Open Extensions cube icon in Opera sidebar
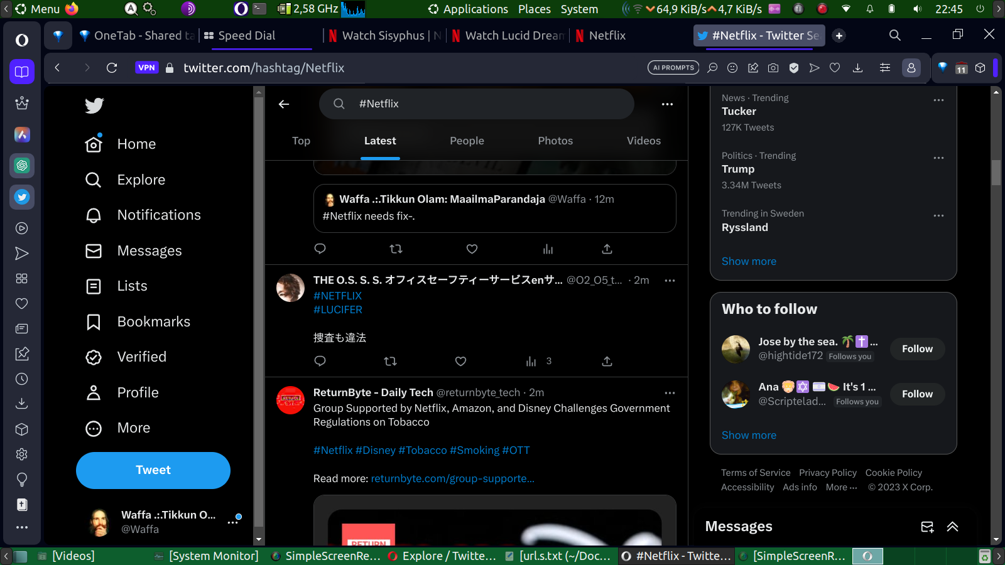 click(x=22, y=429)
